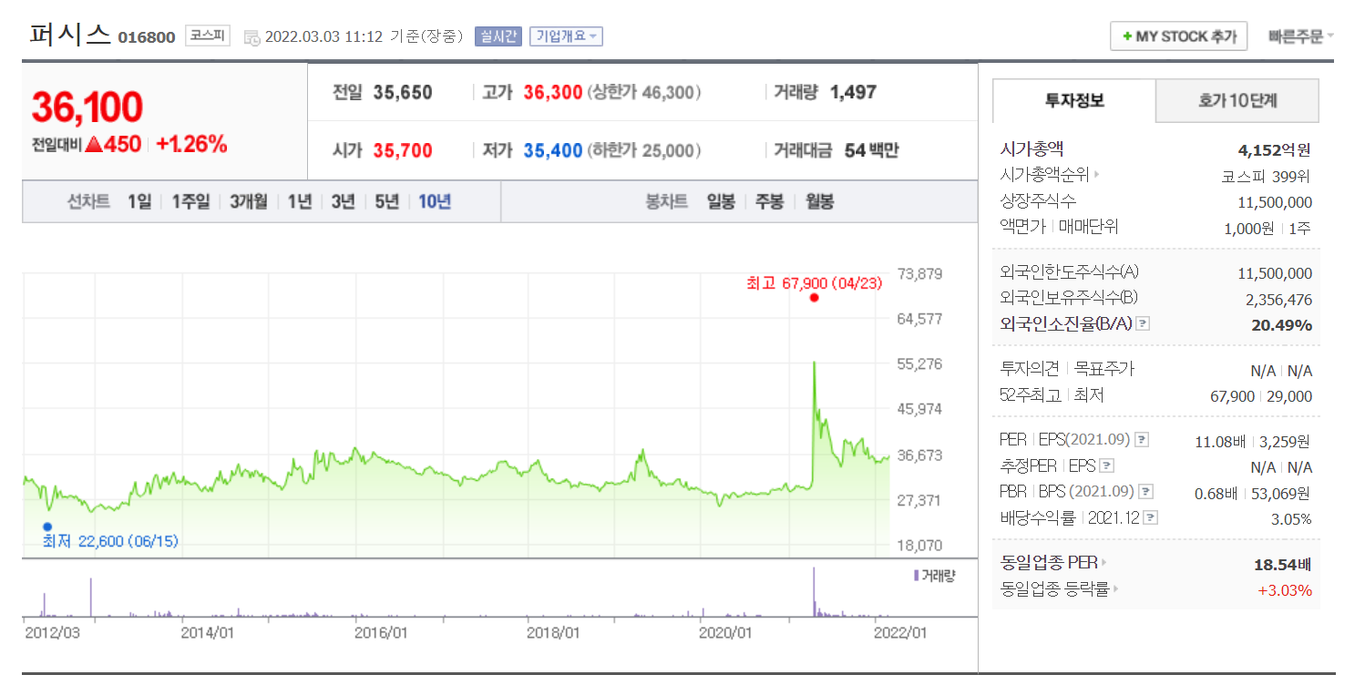Image resolution: width=1365 pixels, height=675 pixels.
Task: Click the current price 36,100
Action: (87, 107)
